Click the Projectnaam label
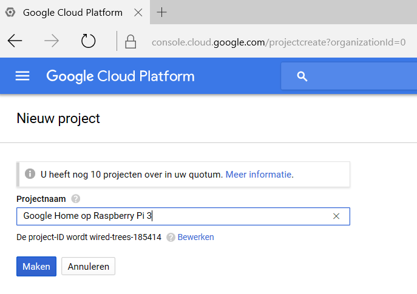The image size is (417, 294). (x=41, y=199)
